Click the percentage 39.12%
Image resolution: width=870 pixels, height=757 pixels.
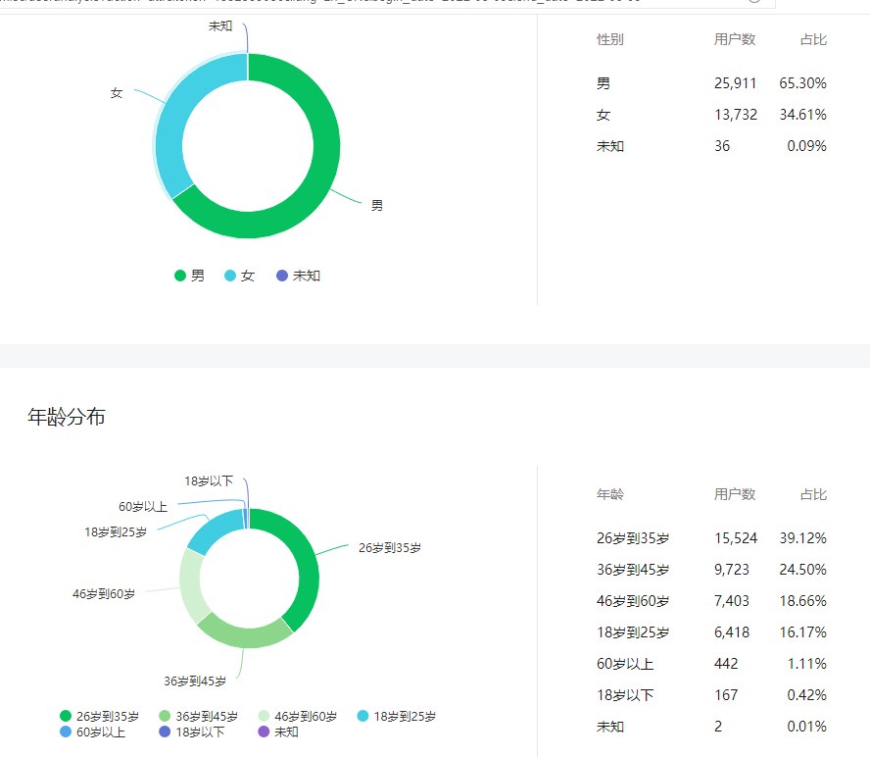click(x=802, y=538)
